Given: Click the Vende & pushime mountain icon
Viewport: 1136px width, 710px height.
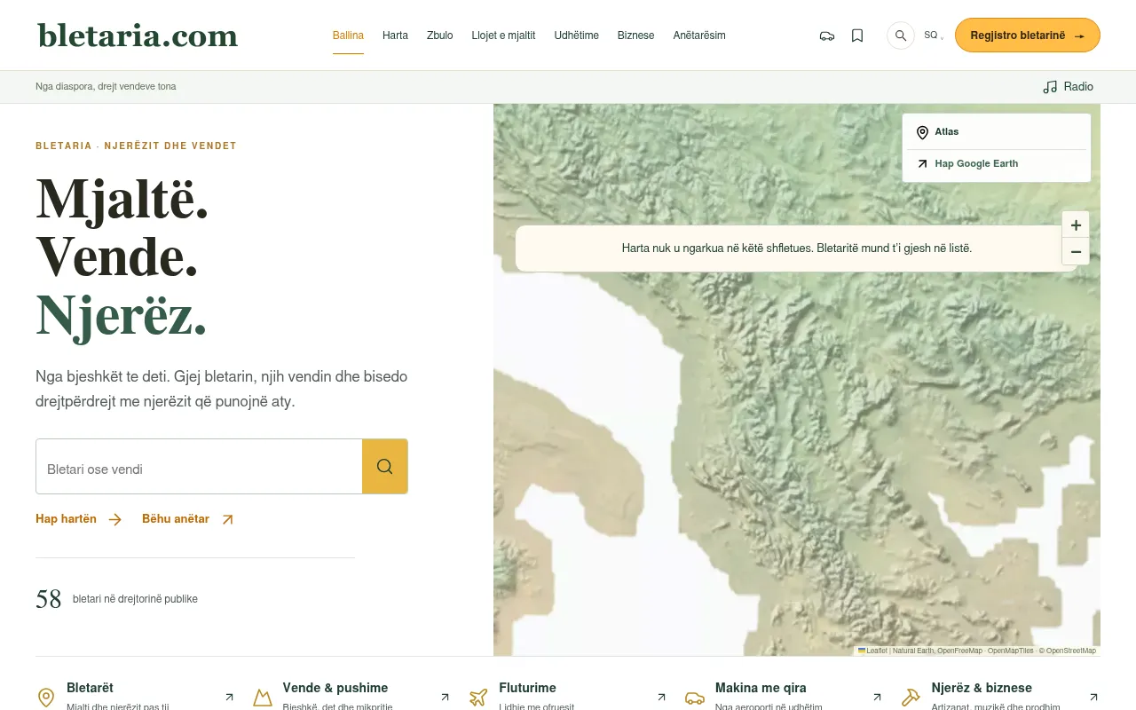Looking at the screenshot, I should point(263,698).
